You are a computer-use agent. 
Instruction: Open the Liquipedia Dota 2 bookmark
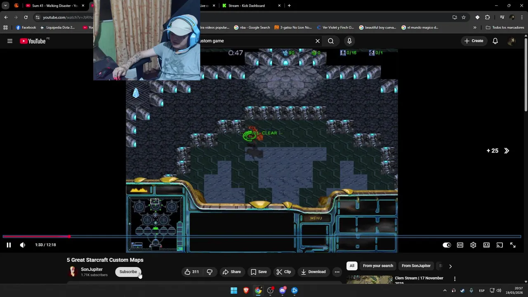pyautogui.click(x=58, y=28)
